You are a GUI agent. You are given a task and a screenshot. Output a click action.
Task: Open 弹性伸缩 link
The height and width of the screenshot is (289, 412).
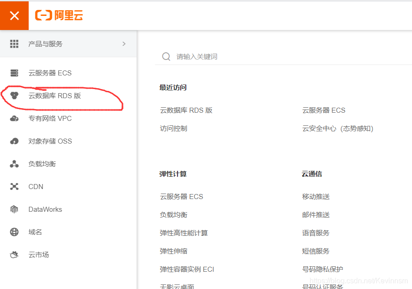173,251
